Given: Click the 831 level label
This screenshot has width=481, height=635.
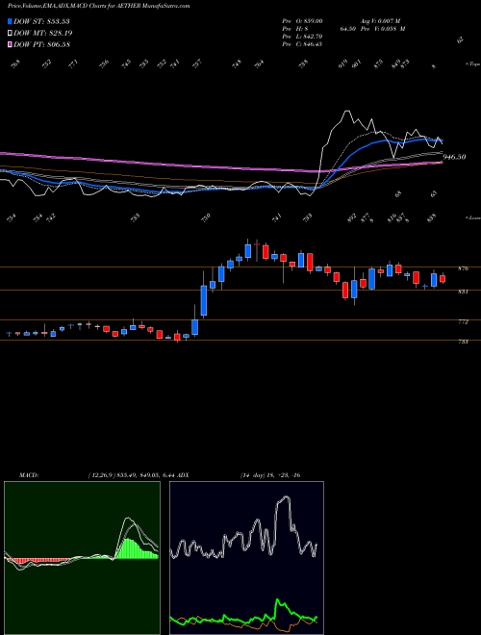Looking at the screenshot, I should [x=464, y=292].
